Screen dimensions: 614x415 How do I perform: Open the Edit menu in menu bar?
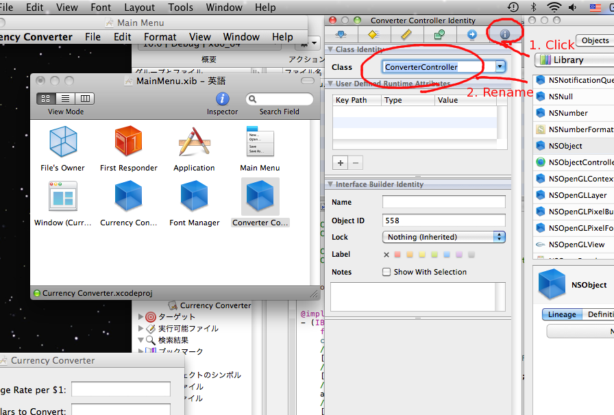(34, 7)
